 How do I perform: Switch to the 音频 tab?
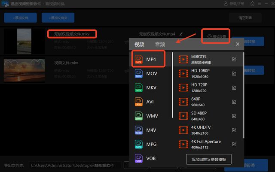160,44
